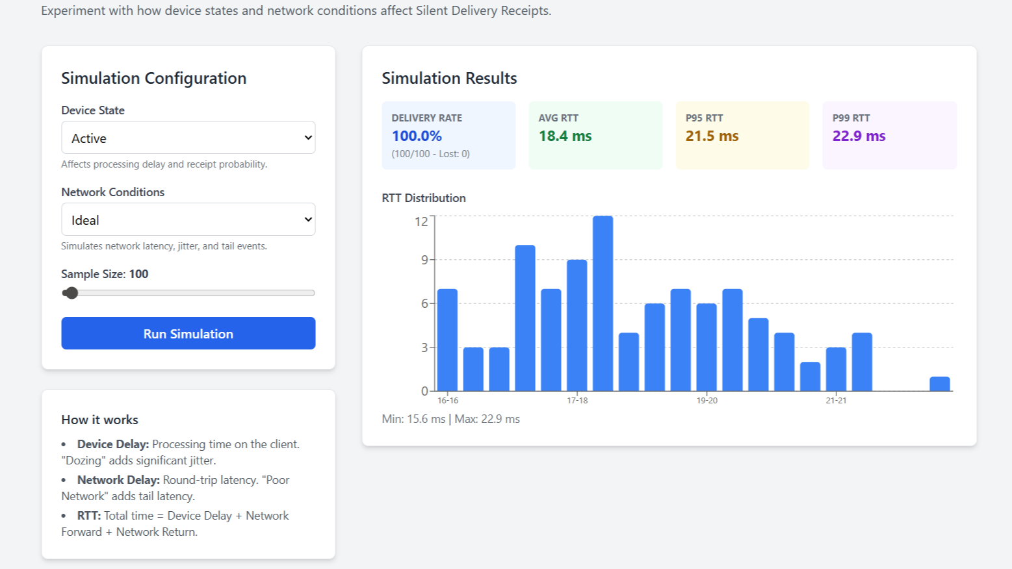Click the 'Device Delay:' bullet item
The width and height of the screenshot is (1012, 569).
pyautogui.click(x=181, y=452)
